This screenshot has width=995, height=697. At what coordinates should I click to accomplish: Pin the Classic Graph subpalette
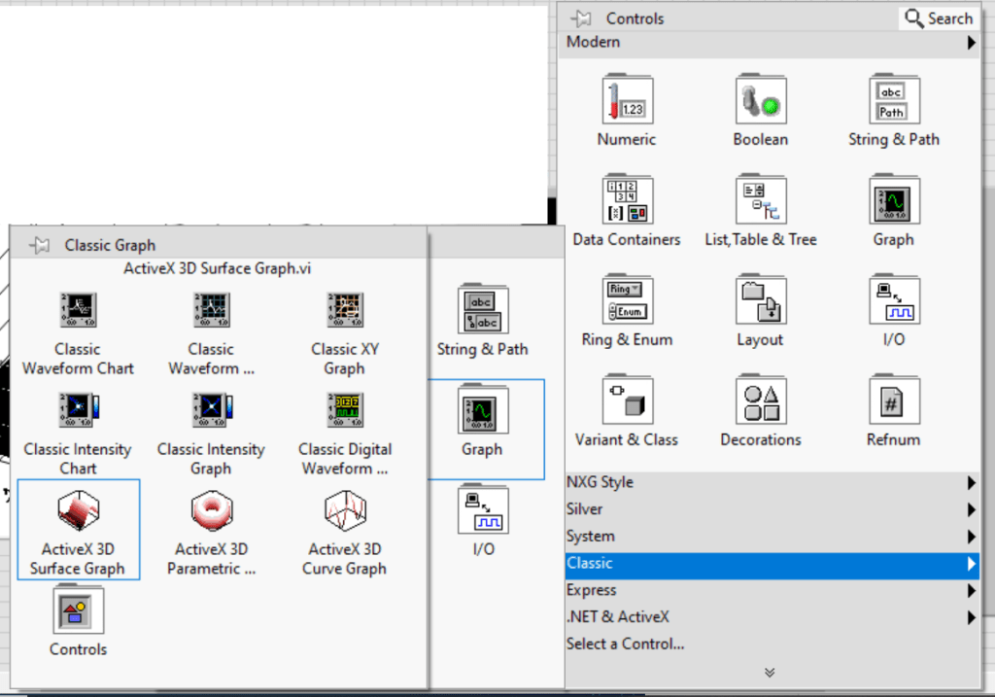(x=40, y=245)
